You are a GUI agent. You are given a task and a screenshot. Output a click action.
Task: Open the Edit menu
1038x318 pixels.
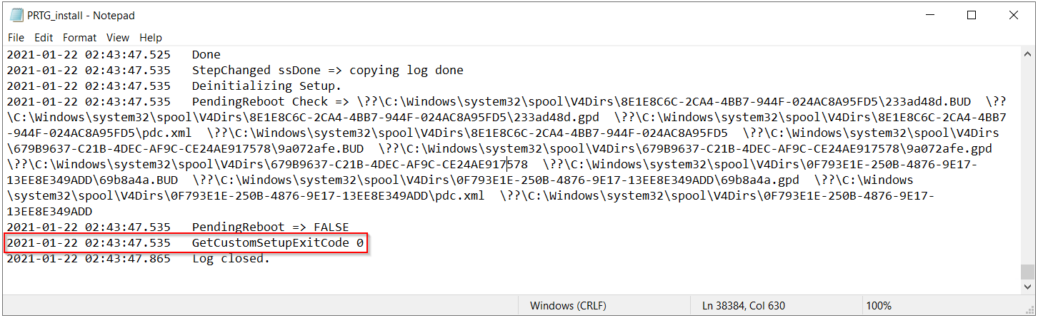[x=44, y=38]
